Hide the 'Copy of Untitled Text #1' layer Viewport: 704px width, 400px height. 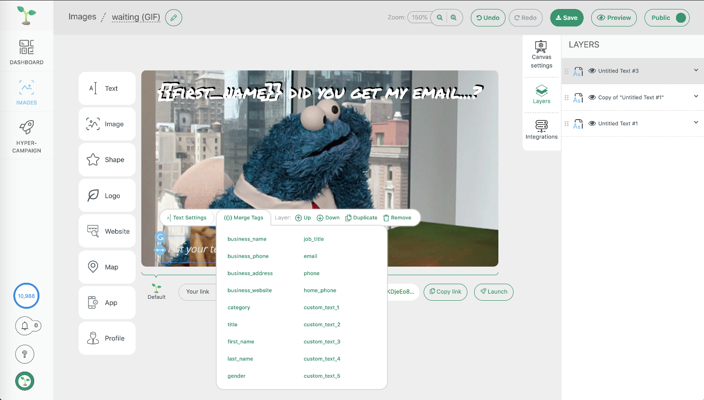pyautogui.click(x=592, y=97)
